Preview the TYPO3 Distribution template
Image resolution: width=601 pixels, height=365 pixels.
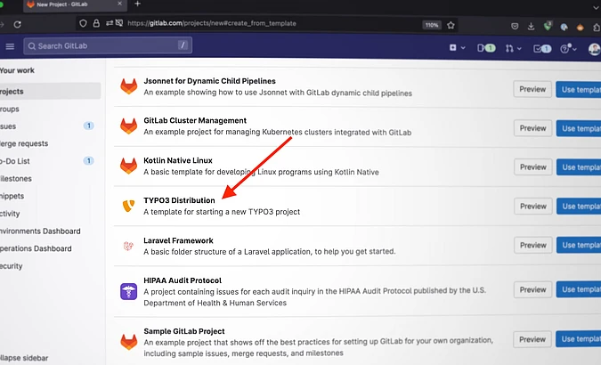532,206
